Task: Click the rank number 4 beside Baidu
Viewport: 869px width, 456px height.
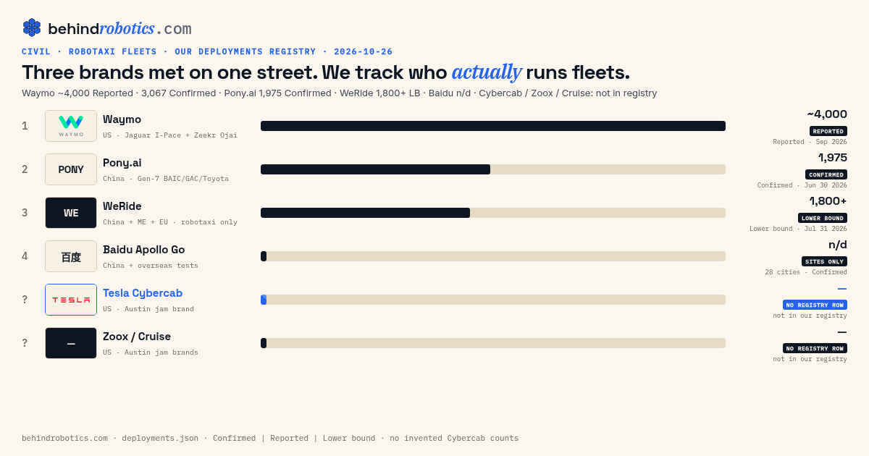Action: tap(25, 256)
